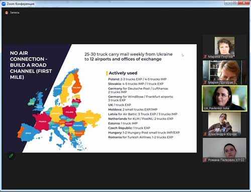Screen dimensions: 251x192
Task: Click muted mic icon beside Александра Юрчак
Action: click(205, 134)
